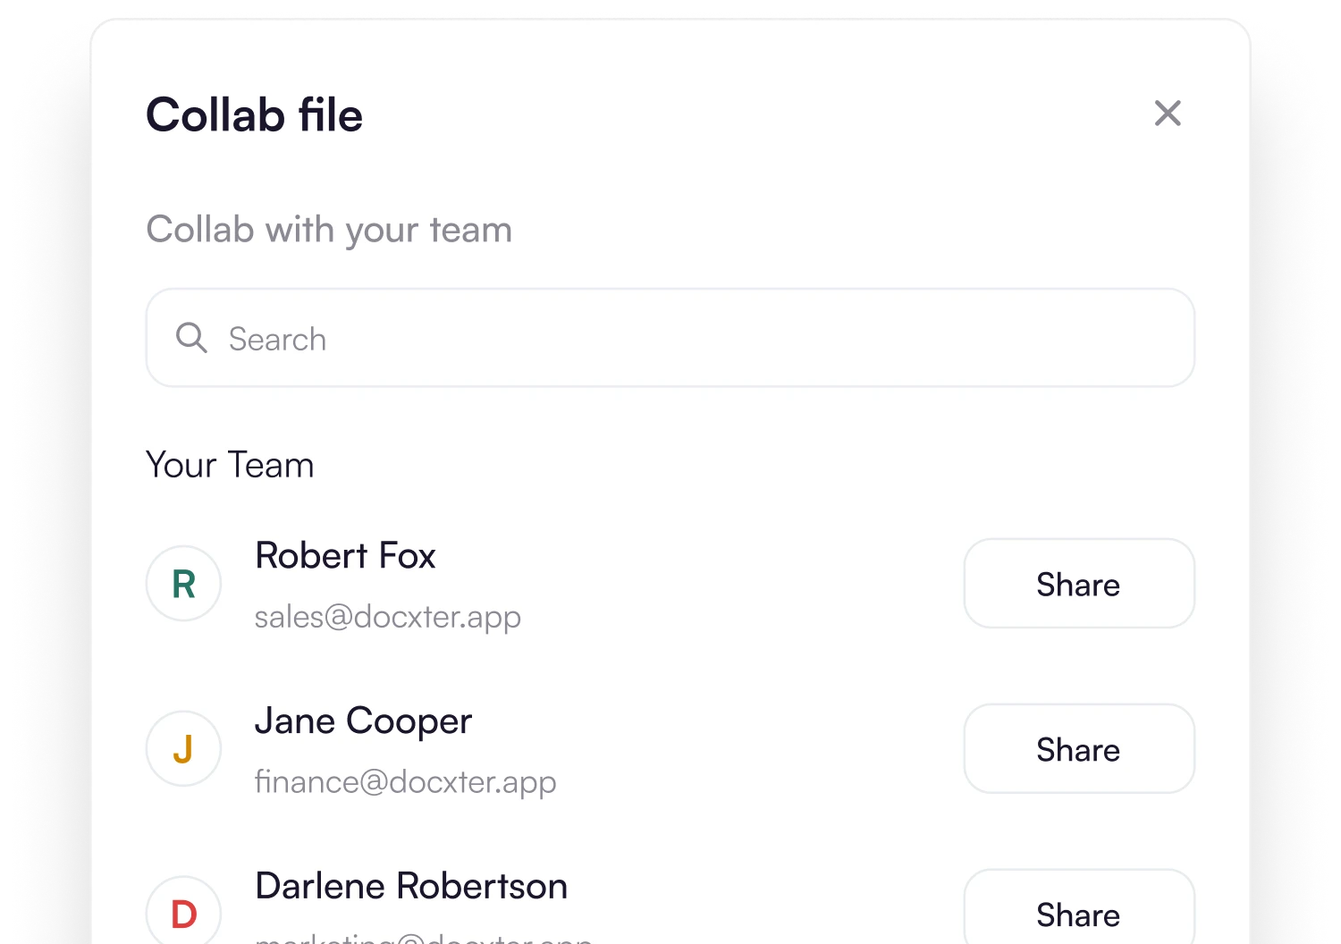Click Darlene Robertson's red D avatar
The image size is (1341, 944).
184,914
